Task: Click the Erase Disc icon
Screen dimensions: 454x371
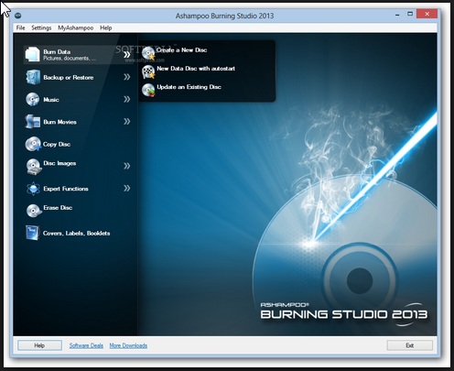Action: 33,211
